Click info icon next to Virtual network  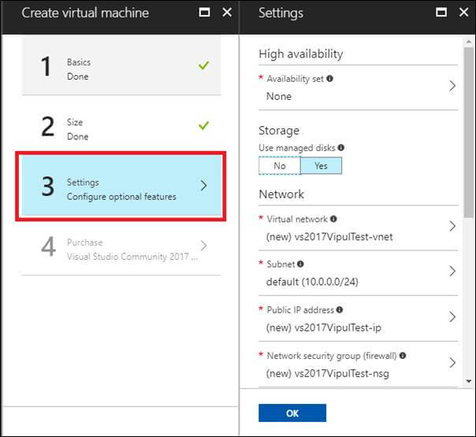[333, 219]
